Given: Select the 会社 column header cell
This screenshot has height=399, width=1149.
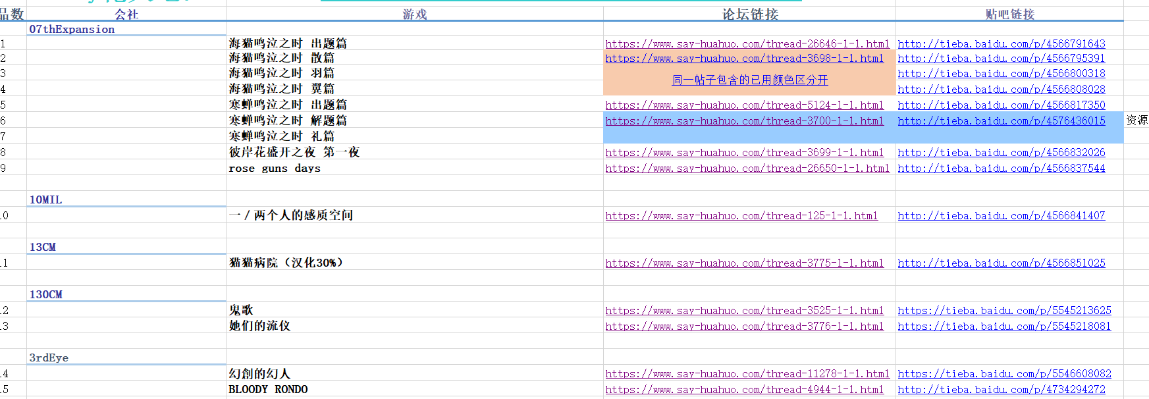Looking at the screenshot, I should click(126, 14).
